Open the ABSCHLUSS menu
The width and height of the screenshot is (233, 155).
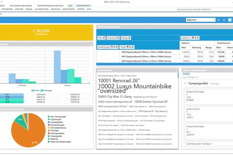click(x=55, y=9)
